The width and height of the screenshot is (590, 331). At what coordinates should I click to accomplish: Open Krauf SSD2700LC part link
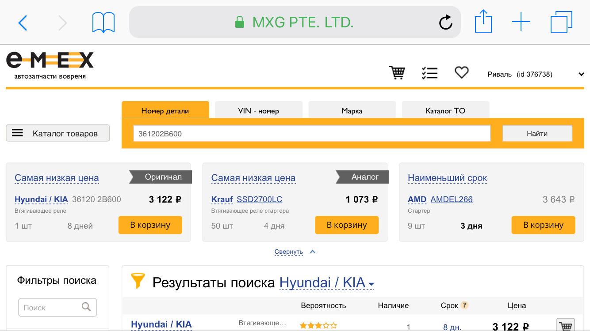(x=259, y=199)
